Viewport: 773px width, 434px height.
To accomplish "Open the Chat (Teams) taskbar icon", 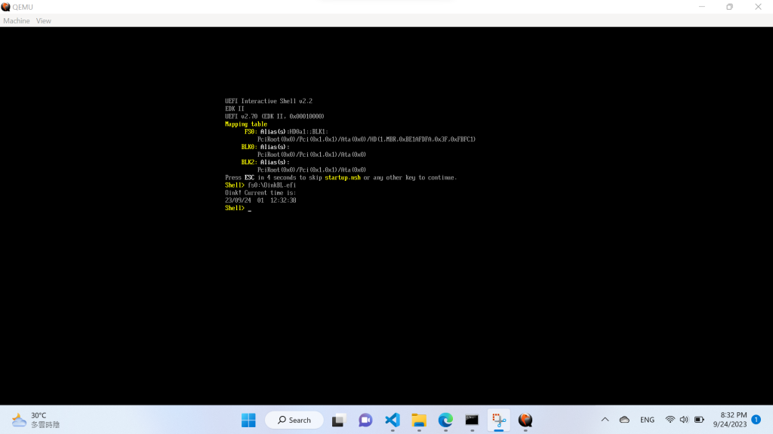I will click(365, 420).
